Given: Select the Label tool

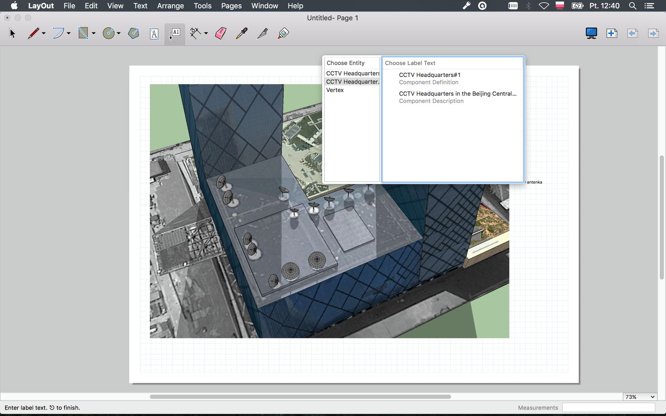Looking at the screenshot, I should pos(175,34).
